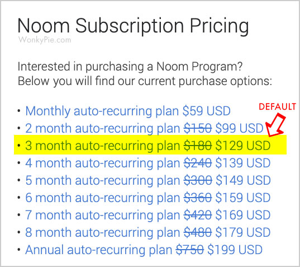Click the red DEFAULT arrow icon
The width and height of the screenshot is (300, 267).
275,125
